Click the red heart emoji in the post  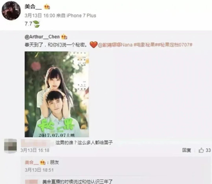[x=93, y=45]
